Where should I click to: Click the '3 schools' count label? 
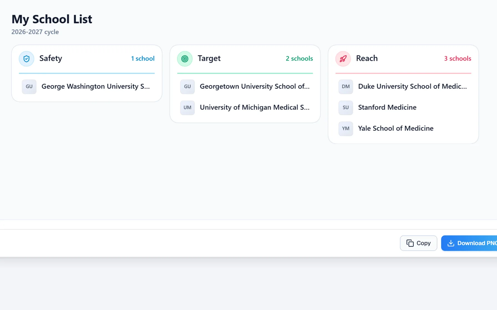[458, 59]
